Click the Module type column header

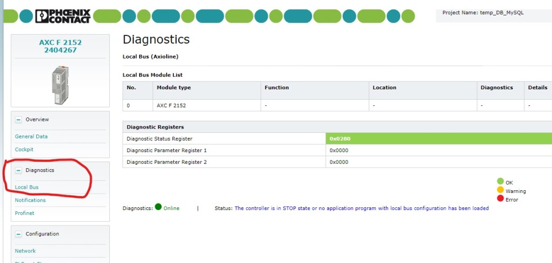pyautogui.click(x=174, y=88)
